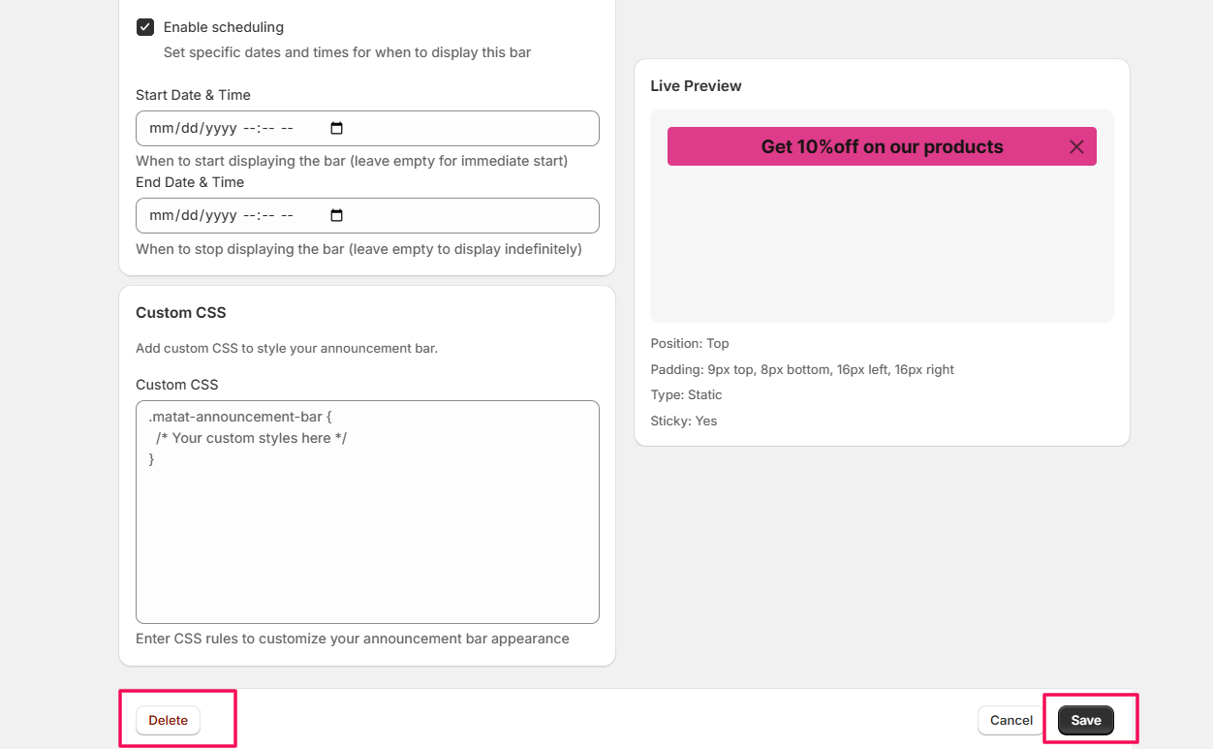Select the day segment of End Date
Viewport: 1213px width, 749px height.
coord(189,215)
